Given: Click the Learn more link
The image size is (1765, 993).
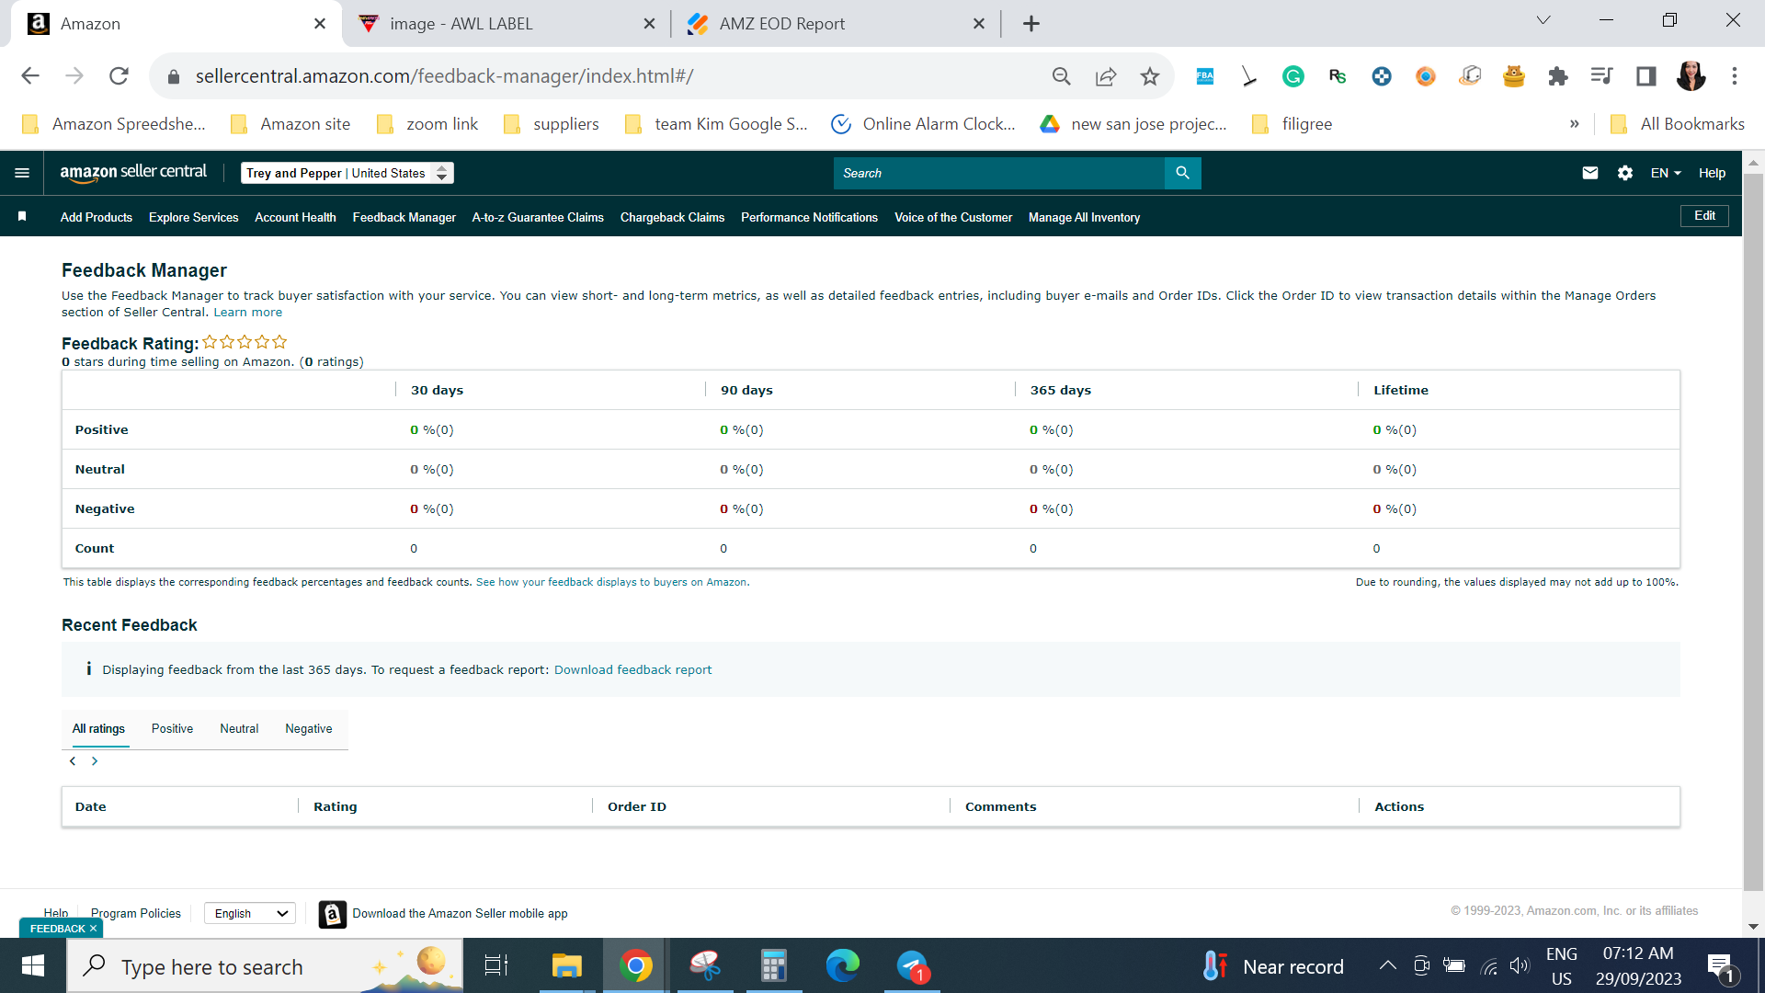Looking at the screenshot, I should click(x=248, y=313).
